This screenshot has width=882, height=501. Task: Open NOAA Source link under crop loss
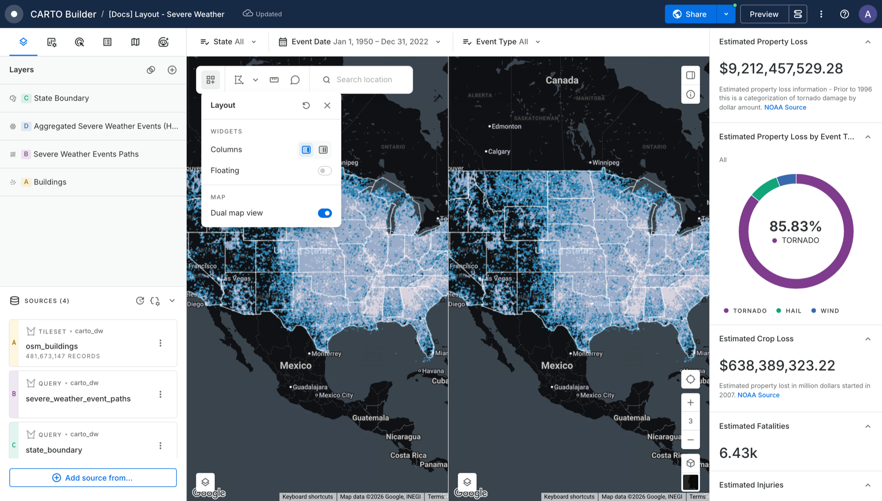point(759,395)
